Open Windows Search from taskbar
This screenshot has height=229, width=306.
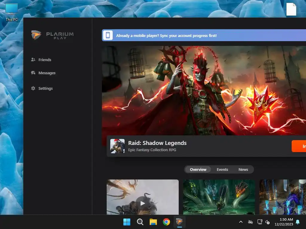pyautogui.click(x=140, y=222)
